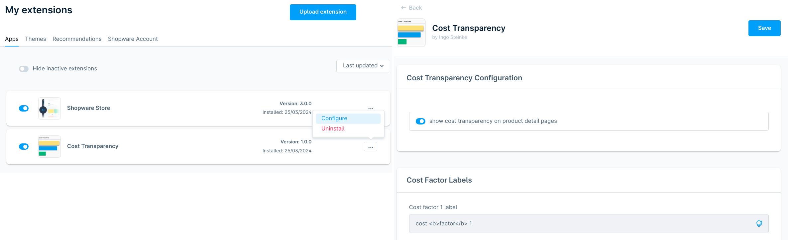Click the Version: 3.0.0 text
788x240 pixels.
click(295, 104)
